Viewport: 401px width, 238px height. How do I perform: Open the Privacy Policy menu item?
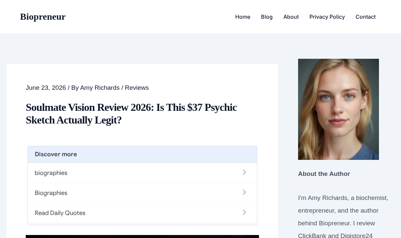coord(327,17)
